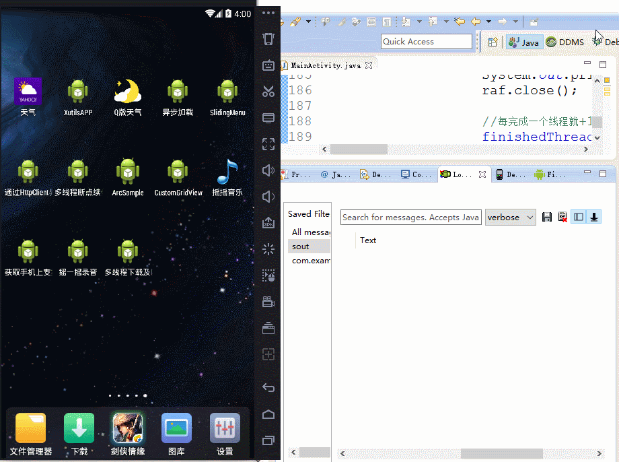The image size is (619, 462).
Task: Click the emulator scissors screenshot icon
Action: pyautogui.click(x=268, y=92)
